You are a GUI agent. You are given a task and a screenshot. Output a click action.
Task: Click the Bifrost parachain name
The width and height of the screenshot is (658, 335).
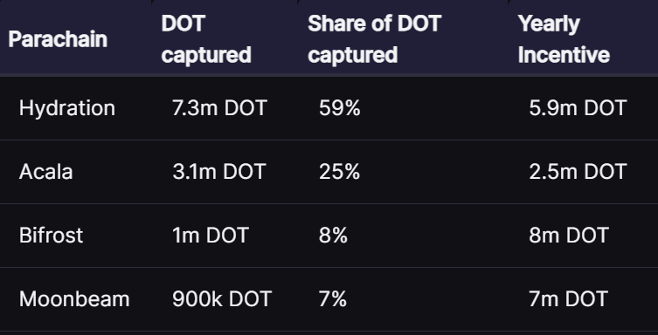click(x=52, y=236)
